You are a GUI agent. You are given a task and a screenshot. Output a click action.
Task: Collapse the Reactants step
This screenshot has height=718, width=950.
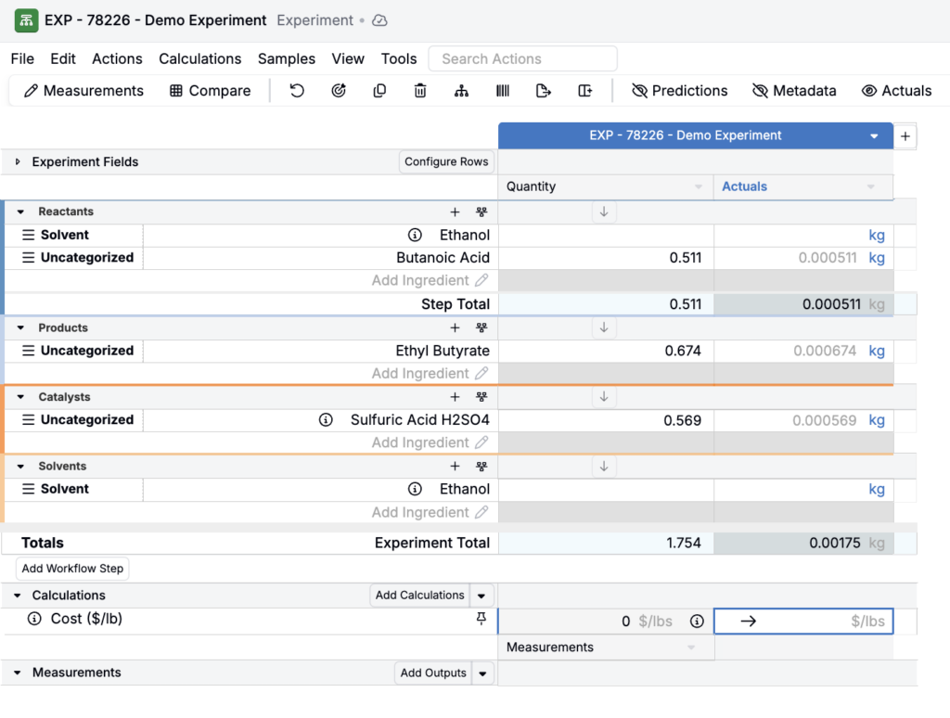pyautogui.click(x=20, y=212)
